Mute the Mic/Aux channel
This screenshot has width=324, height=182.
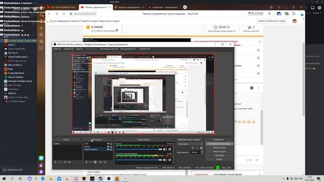coord(165,149)
